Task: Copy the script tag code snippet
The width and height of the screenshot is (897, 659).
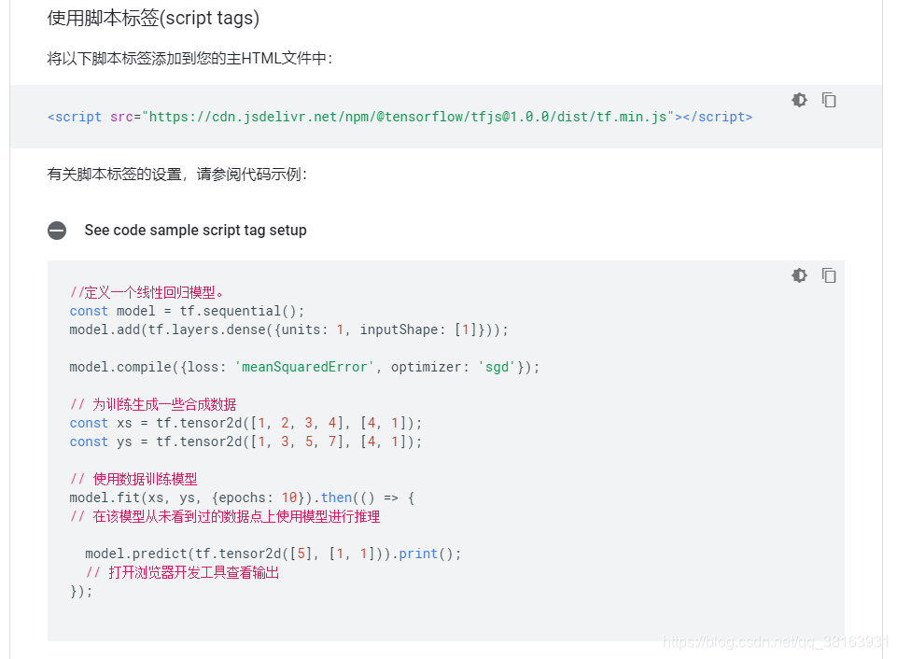Action: pyautogui.click(x=829, y=100)
